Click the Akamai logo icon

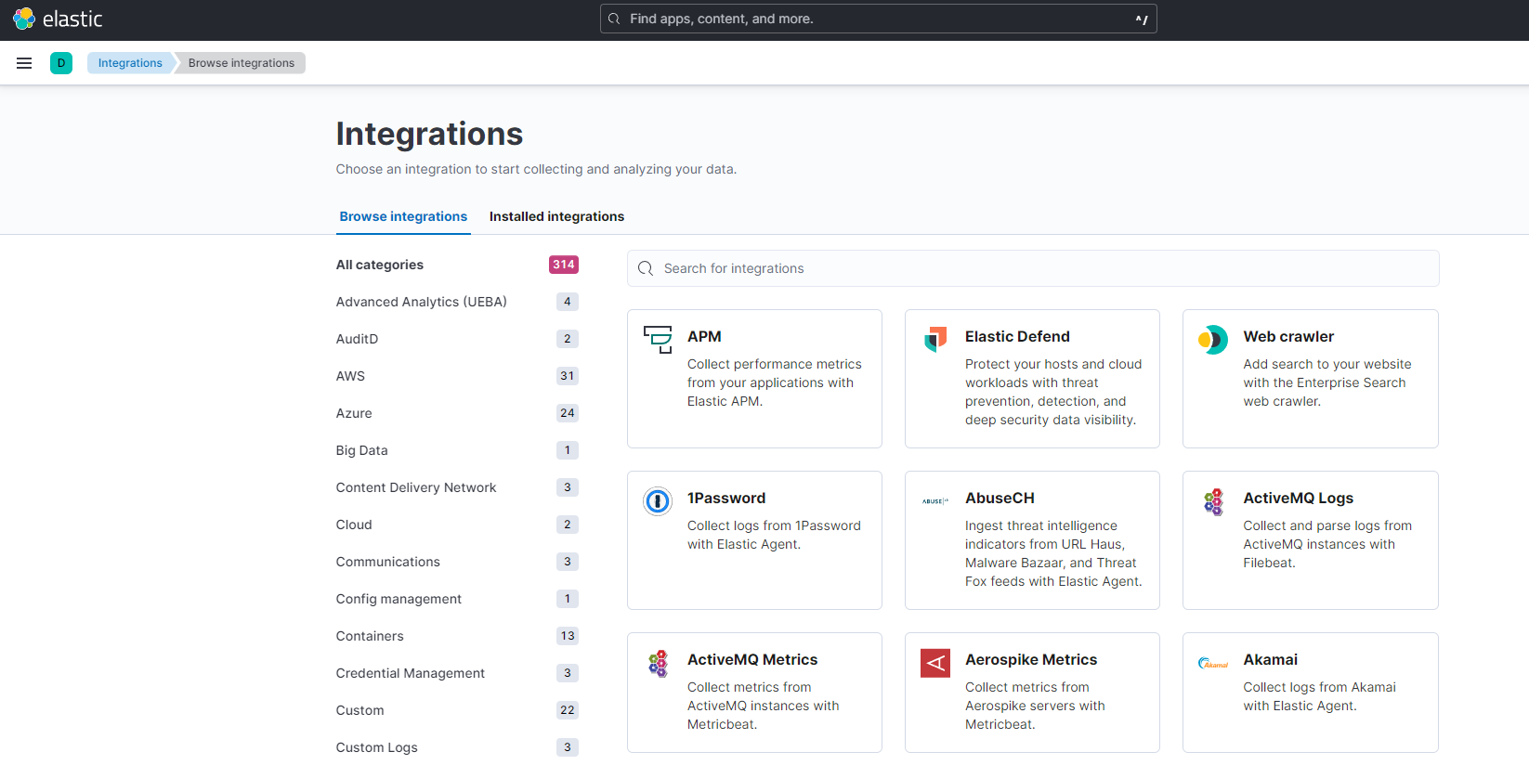point(1213,663)
